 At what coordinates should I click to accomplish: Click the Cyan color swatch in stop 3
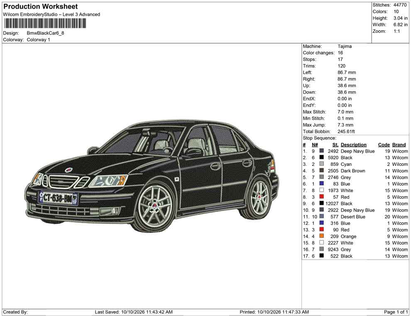click(321, 164)
